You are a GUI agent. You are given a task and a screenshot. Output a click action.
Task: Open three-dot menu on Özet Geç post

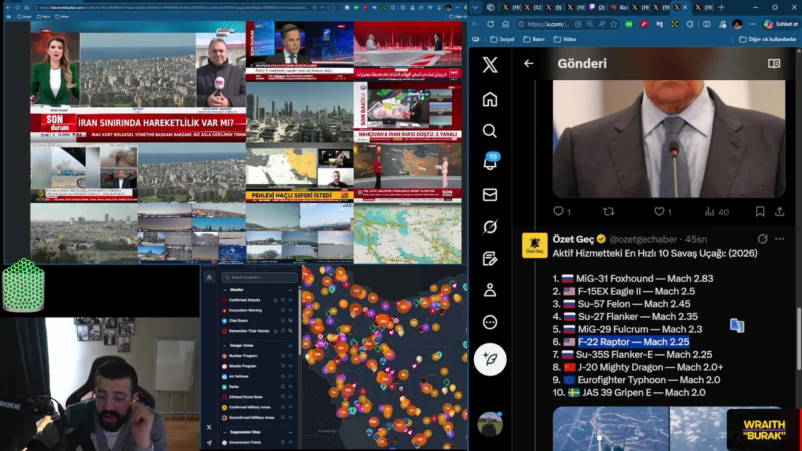(779, 239)
